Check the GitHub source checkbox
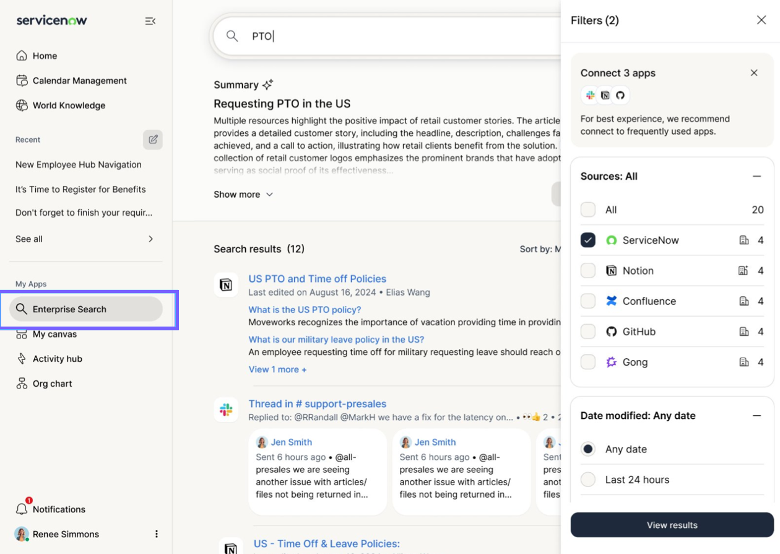This screenshot has height=554, width=780. pos(588,332)
